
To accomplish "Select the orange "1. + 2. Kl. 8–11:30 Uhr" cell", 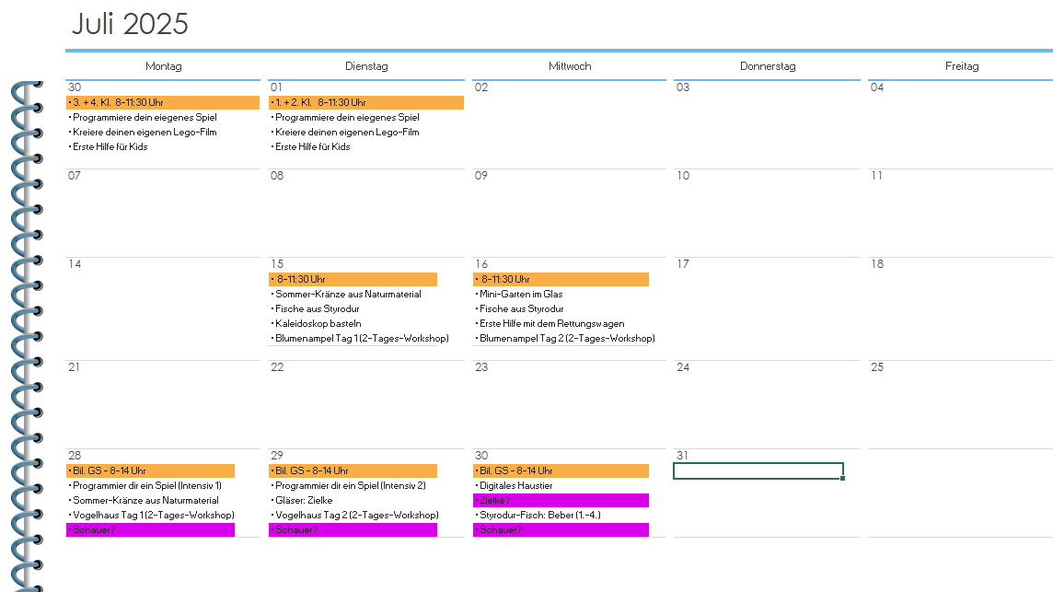I will click(x=366, y=102).
